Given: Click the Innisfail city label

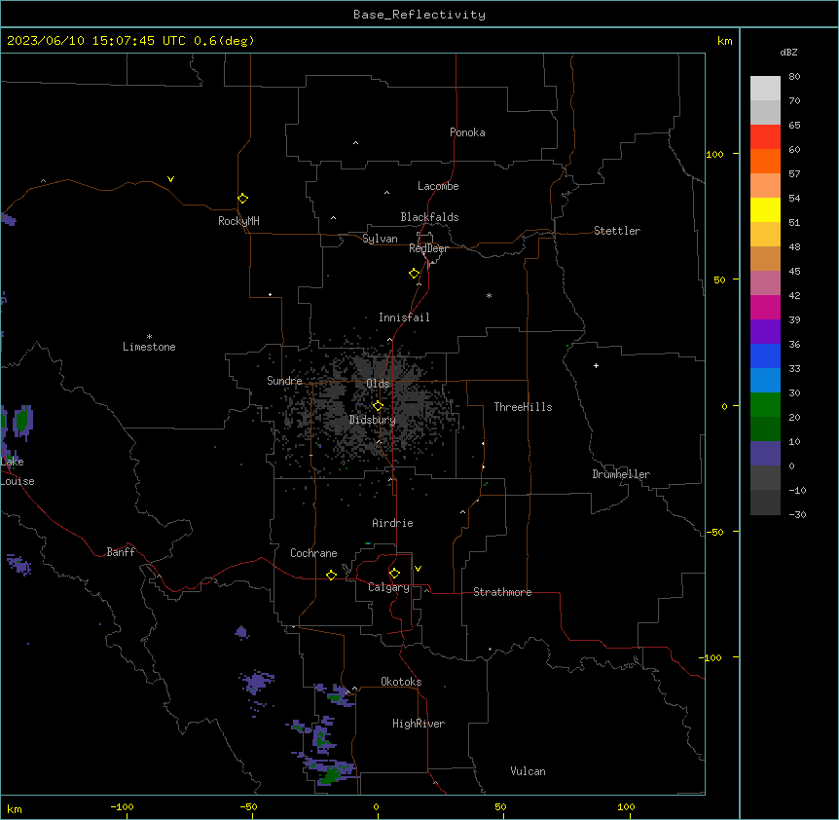Looking at the screenshot, I should click(x=404, y=317).
